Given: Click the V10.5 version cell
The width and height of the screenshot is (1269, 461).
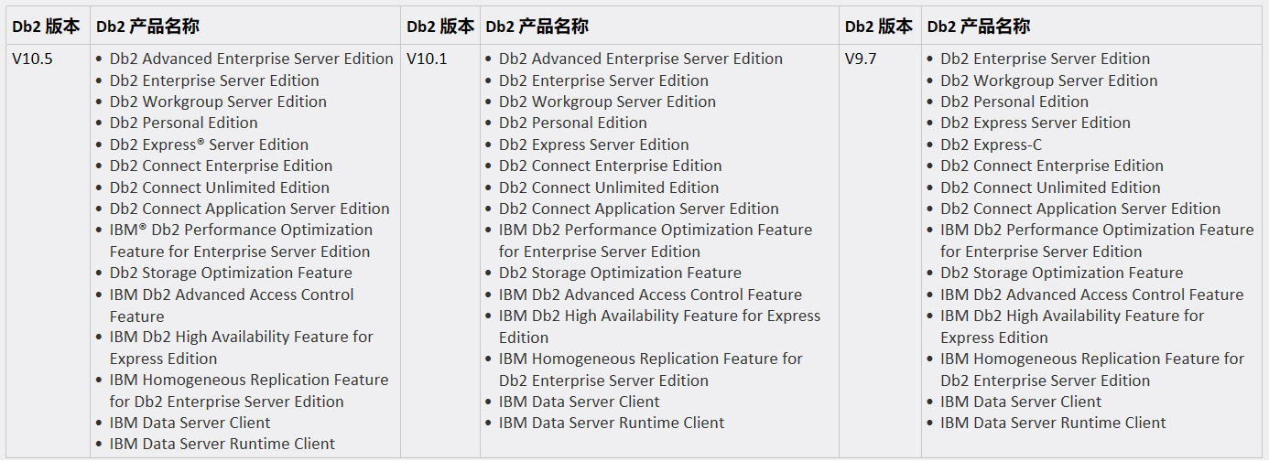Looking at the screenshot, I should coord(32,59).
